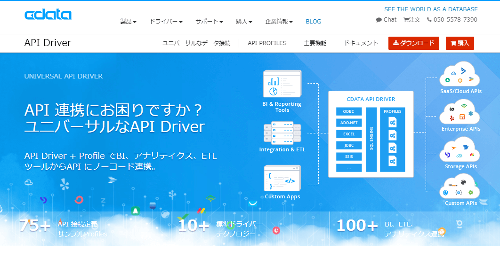Click the API Driver page title

tap(48, 43)
